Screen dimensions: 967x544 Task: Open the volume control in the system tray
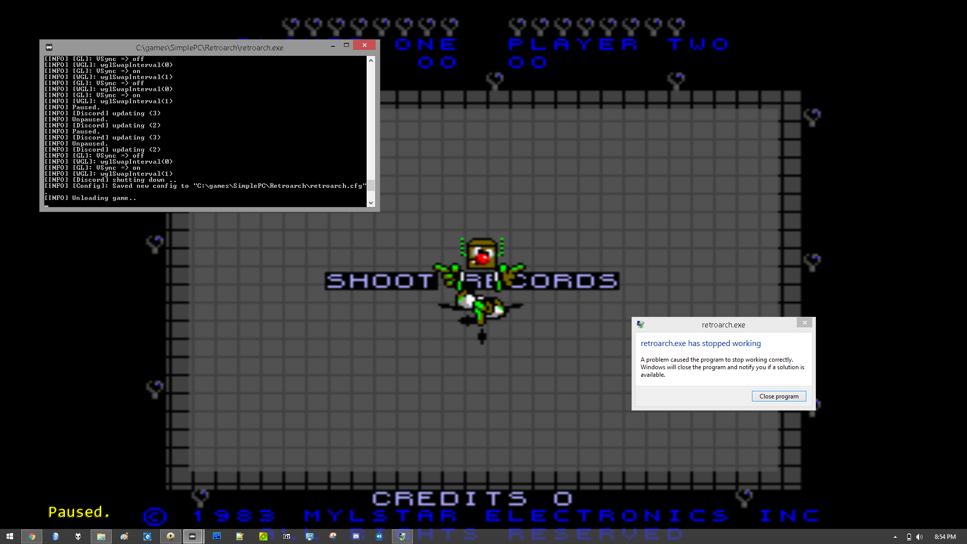point(919,537)
